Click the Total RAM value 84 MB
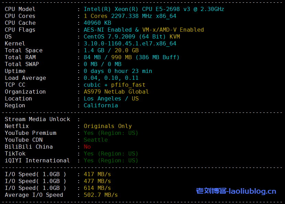The image size is (285, 204). (91, 57)
